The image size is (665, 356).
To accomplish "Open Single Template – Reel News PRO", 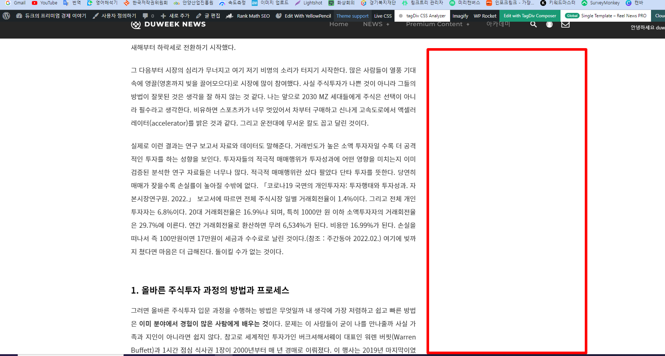I will point(606,16).
